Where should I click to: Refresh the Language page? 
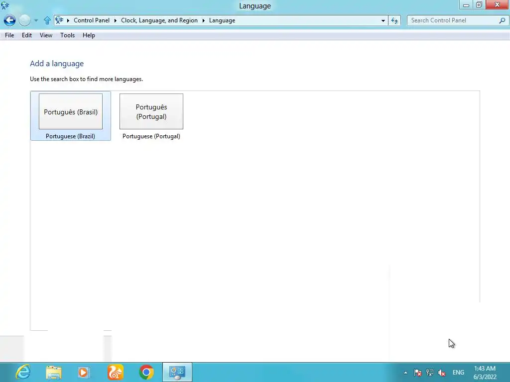(394, 20)
